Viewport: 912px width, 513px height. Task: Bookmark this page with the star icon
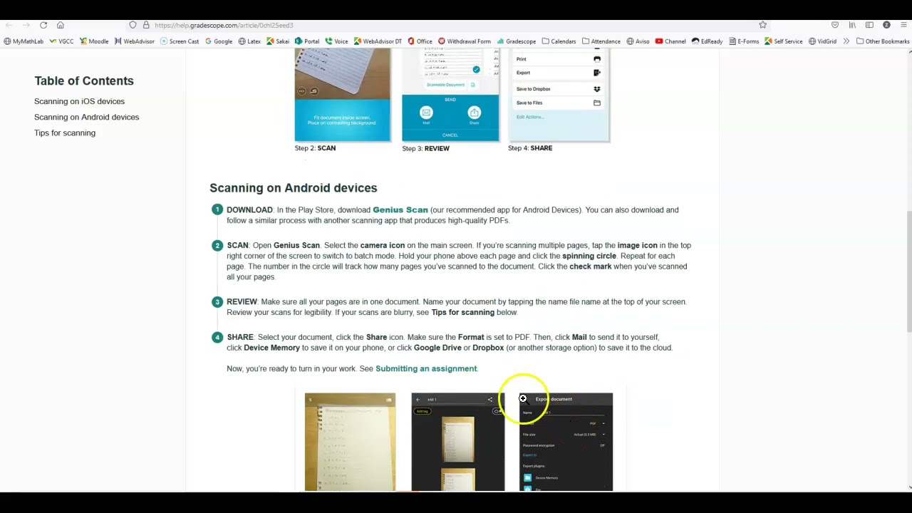tap(762, 25)
